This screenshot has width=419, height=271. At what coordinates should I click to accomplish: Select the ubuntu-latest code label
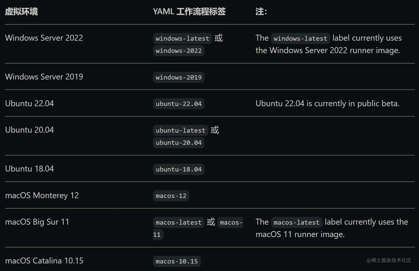click(x=180, y=130)
